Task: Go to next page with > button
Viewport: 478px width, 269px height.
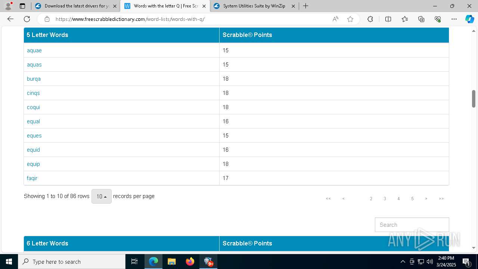Action: [x=426, y=199]
